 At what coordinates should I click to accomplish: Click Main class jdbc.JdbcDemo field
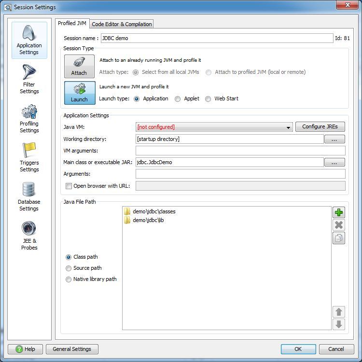[x=229, y=162]
